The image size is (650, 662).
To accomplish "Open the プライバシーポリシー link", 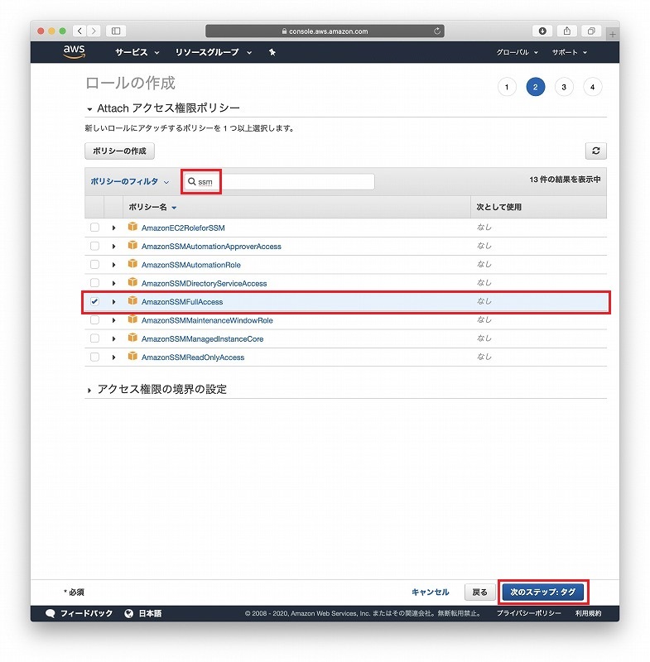I will tap(528, 613).
